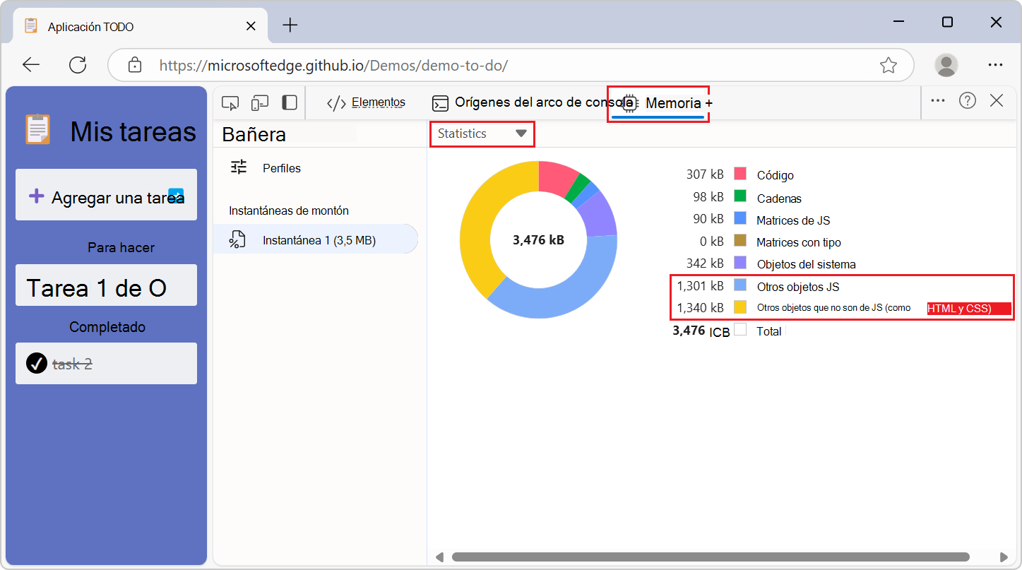Open the DevTools help icon
This screenshot has height=570, width=1022.
click(968, 100)
